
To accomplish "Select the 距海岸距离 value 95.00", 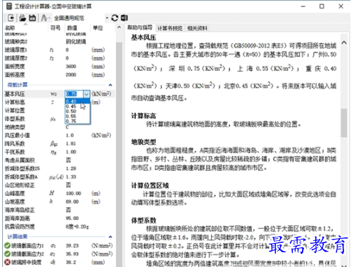I will pos(72,219).
